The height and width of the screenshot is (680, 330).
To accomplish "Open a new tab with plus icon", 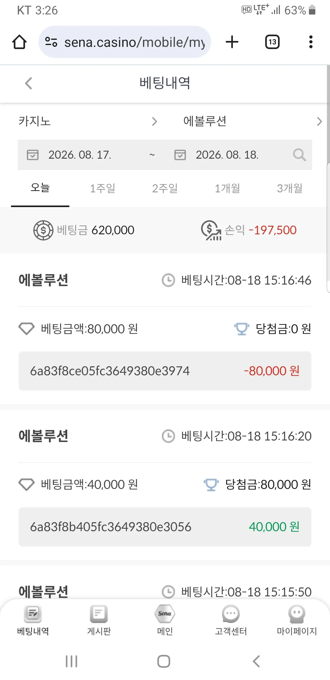I will [232, 42].
